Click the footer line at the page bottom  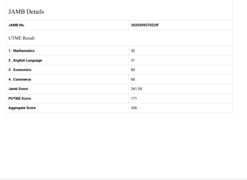click(x=123, y=179)
